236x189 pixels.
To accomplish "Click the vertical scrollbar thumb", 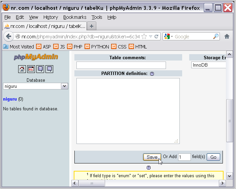I will [229, 121].
